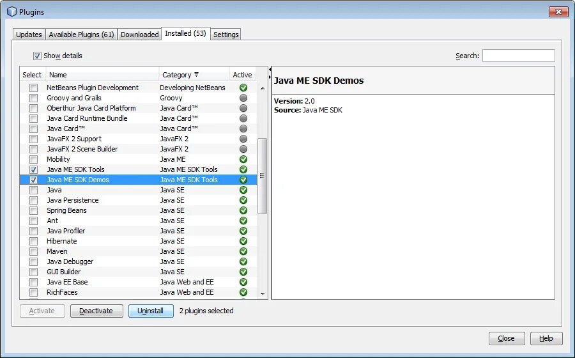Click active status icon for RichFaces
Image resolution: width=575 pixels, height=358 pixels.
243,292
